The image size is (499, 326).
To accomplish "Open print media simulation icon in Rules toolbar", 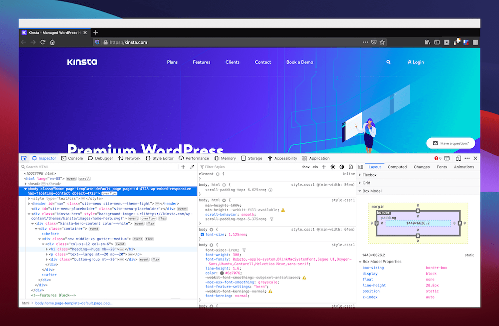I will point(350,166).
